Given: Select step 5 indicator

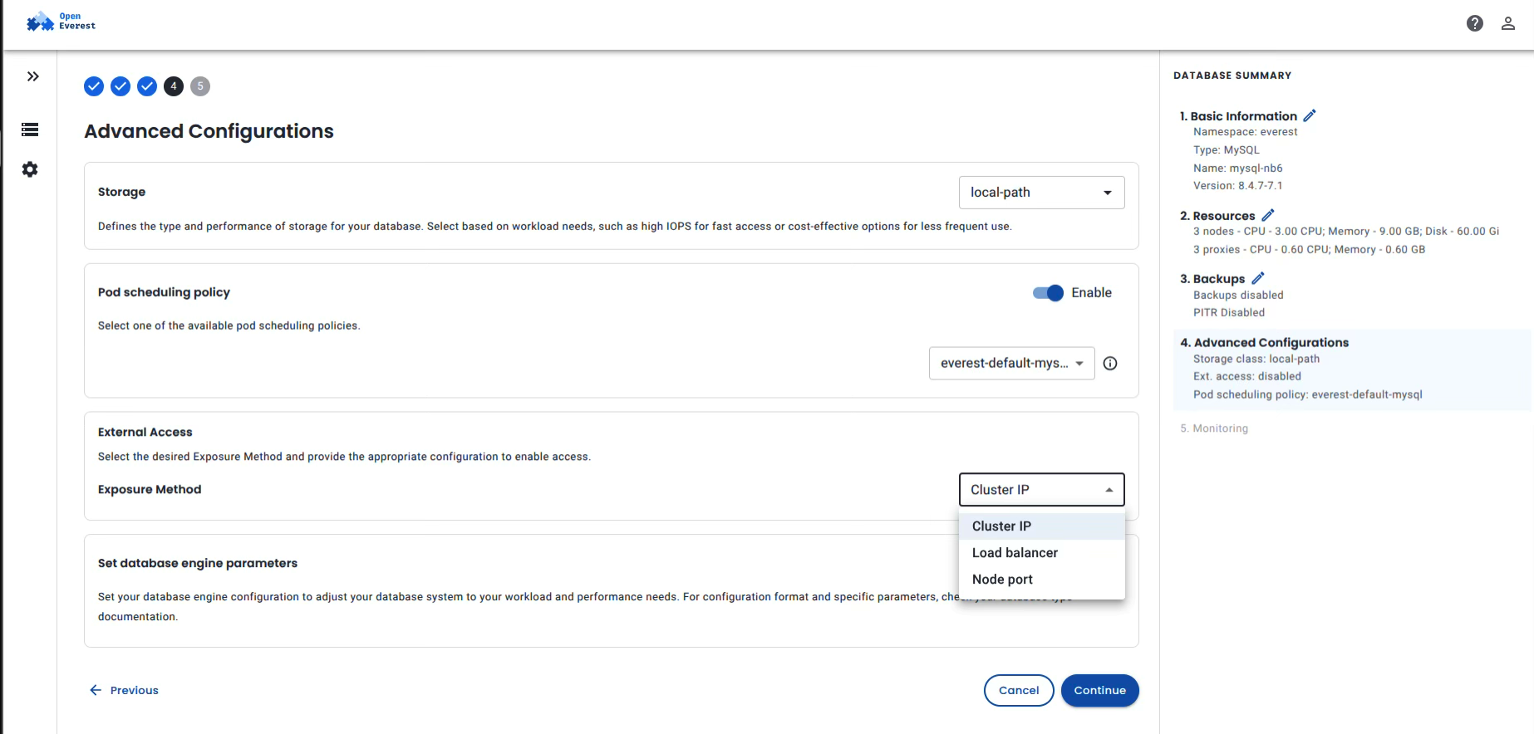Looking at the screenshot, I should pos(200,86).
